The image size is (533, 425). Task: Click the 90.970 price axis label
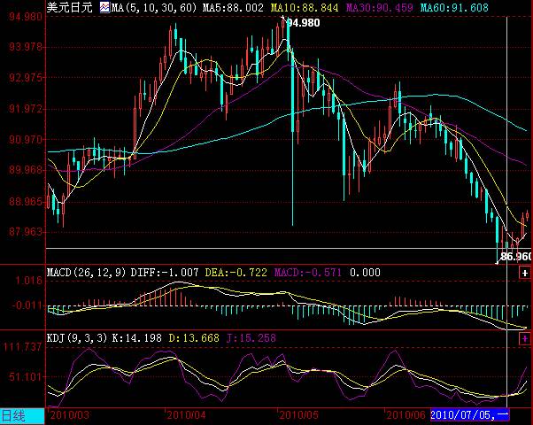pyautogui.click(x=26, y=140)
